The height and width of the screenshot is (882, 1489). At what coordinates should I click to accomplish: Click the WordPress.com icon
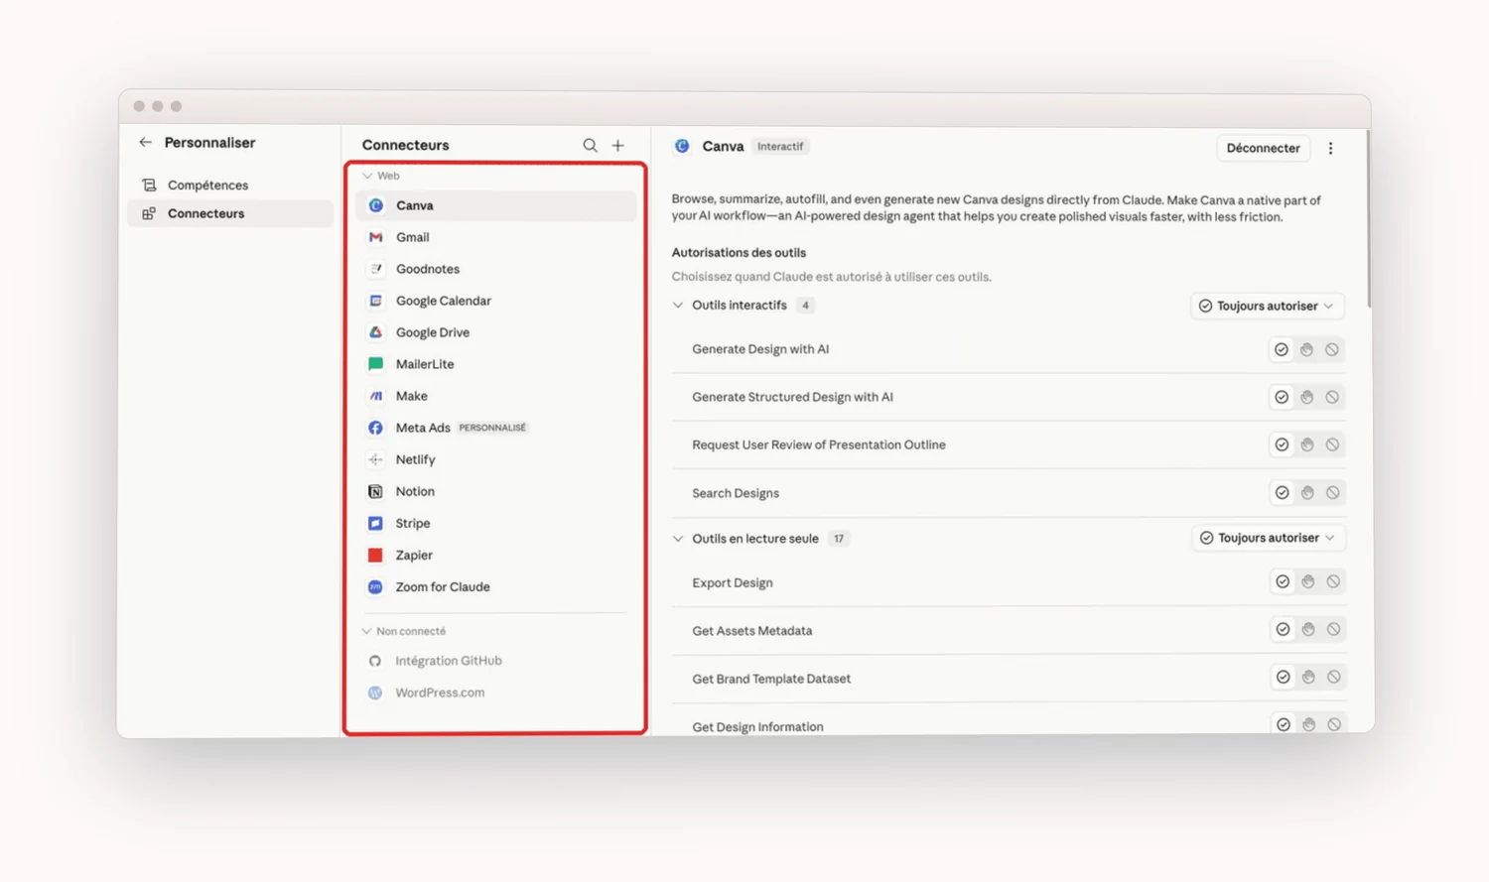(x=375, y=693)
